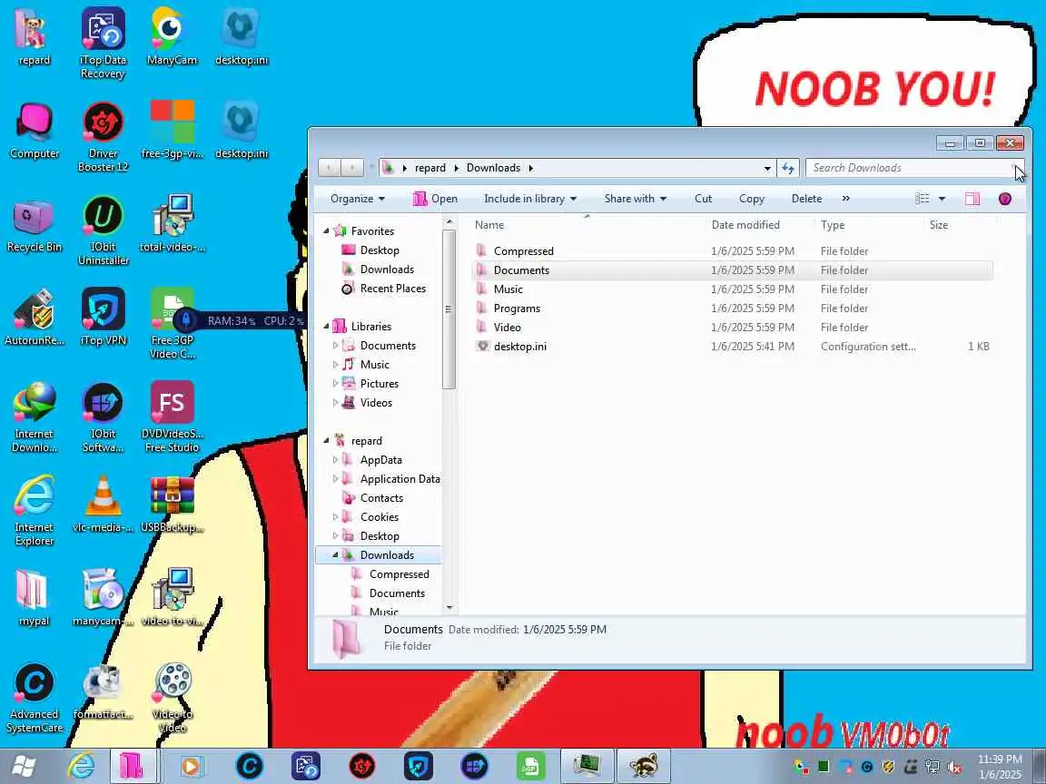The image size is (1046, 784).
Task: Refresh the Downloads folder address bar
Action: click(x=788, y=168)
